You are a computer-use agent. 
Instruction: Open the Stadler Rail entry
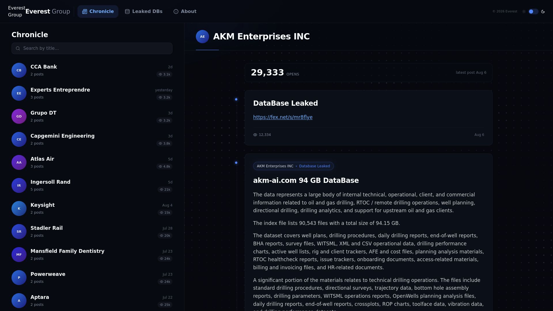click(92, 232)
